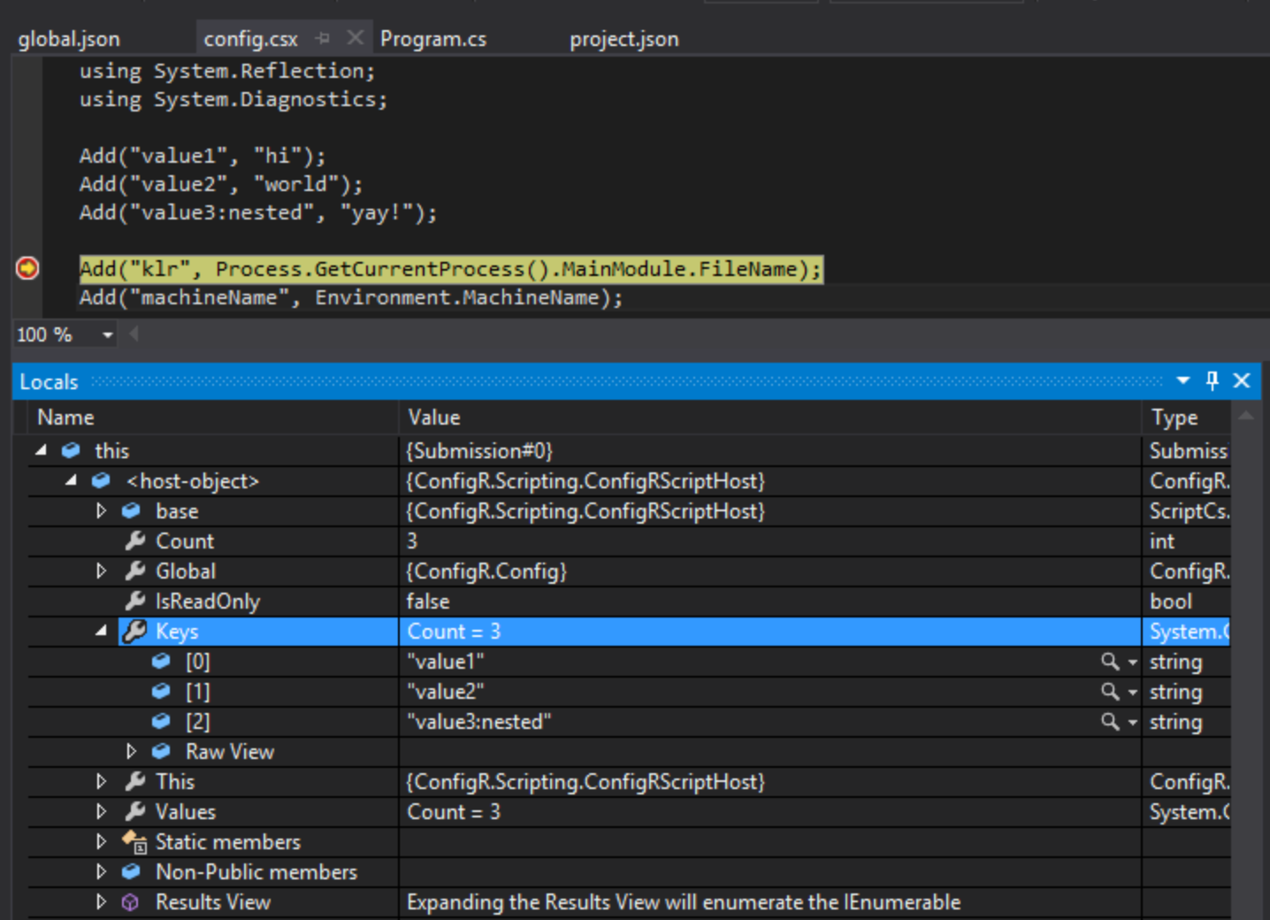This screenshot has width=1270, height=920.
Task: Select the {Submission#0} value cell
Action: [770, 450]
